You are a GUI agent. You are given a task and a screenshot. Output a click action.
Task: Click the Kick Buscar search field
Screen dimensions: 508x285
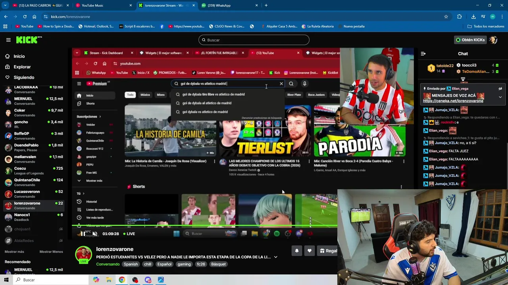[x=254, y=40]
